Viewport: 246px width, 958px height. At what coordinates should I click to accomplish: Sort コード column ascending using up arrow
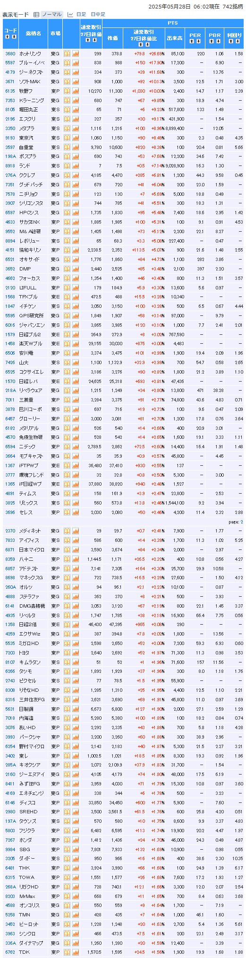click(8, 36)
